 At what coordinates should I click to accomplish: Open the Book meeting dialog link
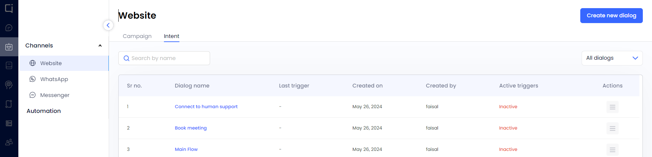pyautogui.click(x=191, y=128)
